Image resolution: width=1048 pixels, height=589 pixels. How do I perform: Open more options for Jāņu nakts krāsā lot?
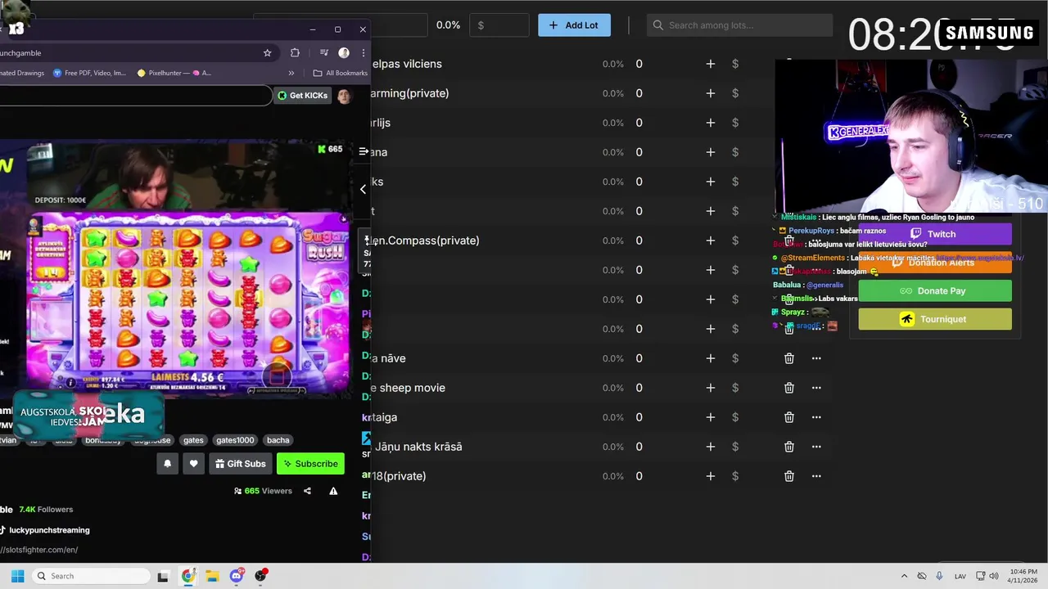pyautogui.click(x=816, y=447)
